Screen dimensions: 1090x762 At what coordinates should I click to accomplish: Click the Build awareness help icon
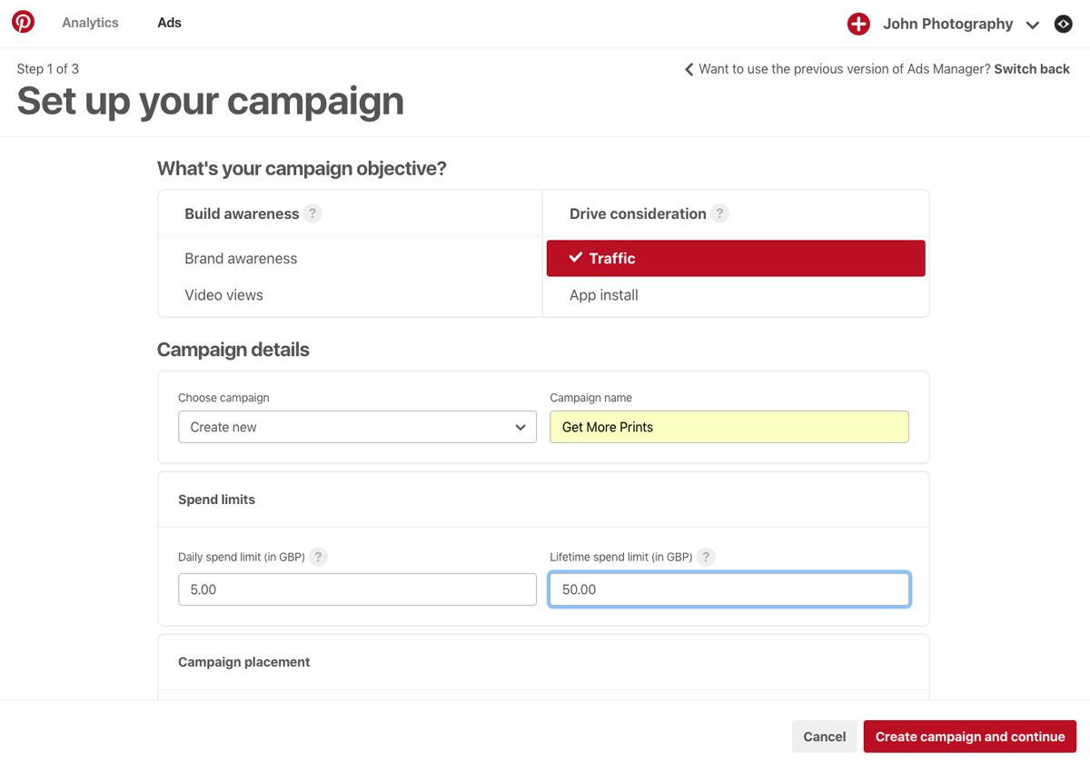(312, 213)
